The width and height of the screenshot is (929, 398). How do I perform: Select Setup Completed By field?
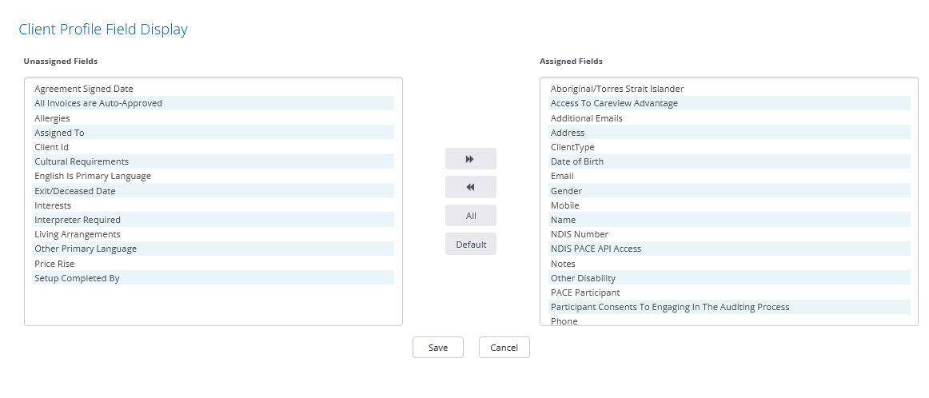(213, 278)
